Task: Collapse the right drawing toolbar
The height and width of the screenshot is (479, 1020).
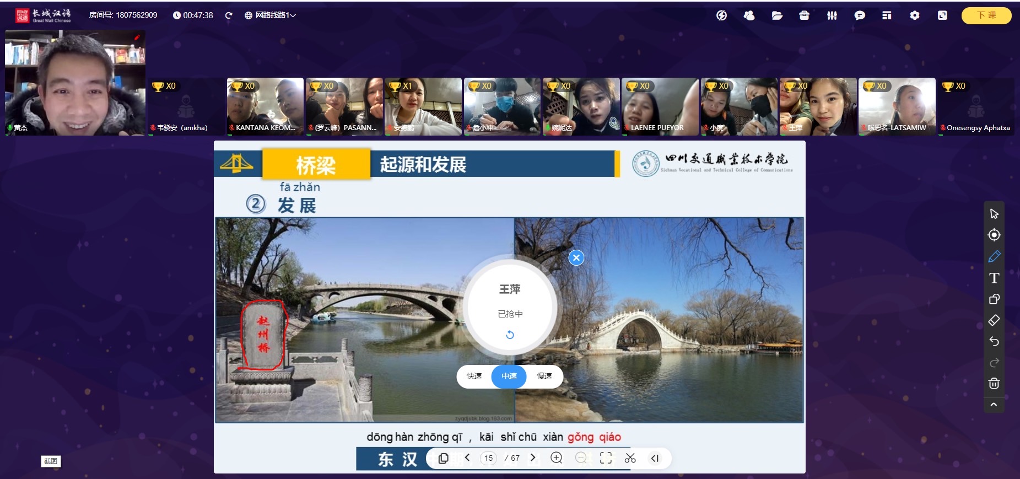Action: 994,405
